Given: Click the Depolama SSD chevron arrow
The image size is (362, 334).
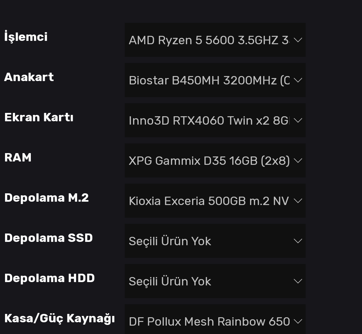Looking at the screenshot, I should (298, 241).
